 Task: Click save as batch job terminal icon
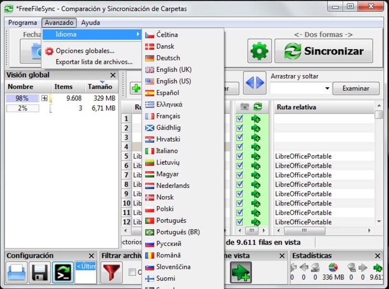pyautogui.click(x=63, y=272)
